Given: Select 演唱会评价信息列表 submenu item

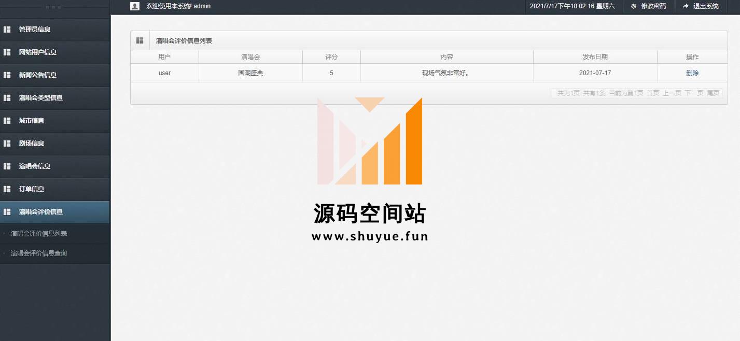Looking at the screenshot, I should pyautogui.click(x=39, y=234).
